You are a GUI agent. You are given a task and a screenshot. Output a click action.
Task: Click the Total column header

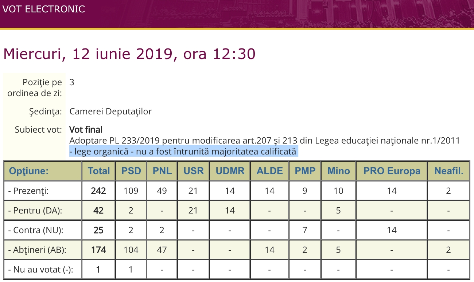coord(98,171)
